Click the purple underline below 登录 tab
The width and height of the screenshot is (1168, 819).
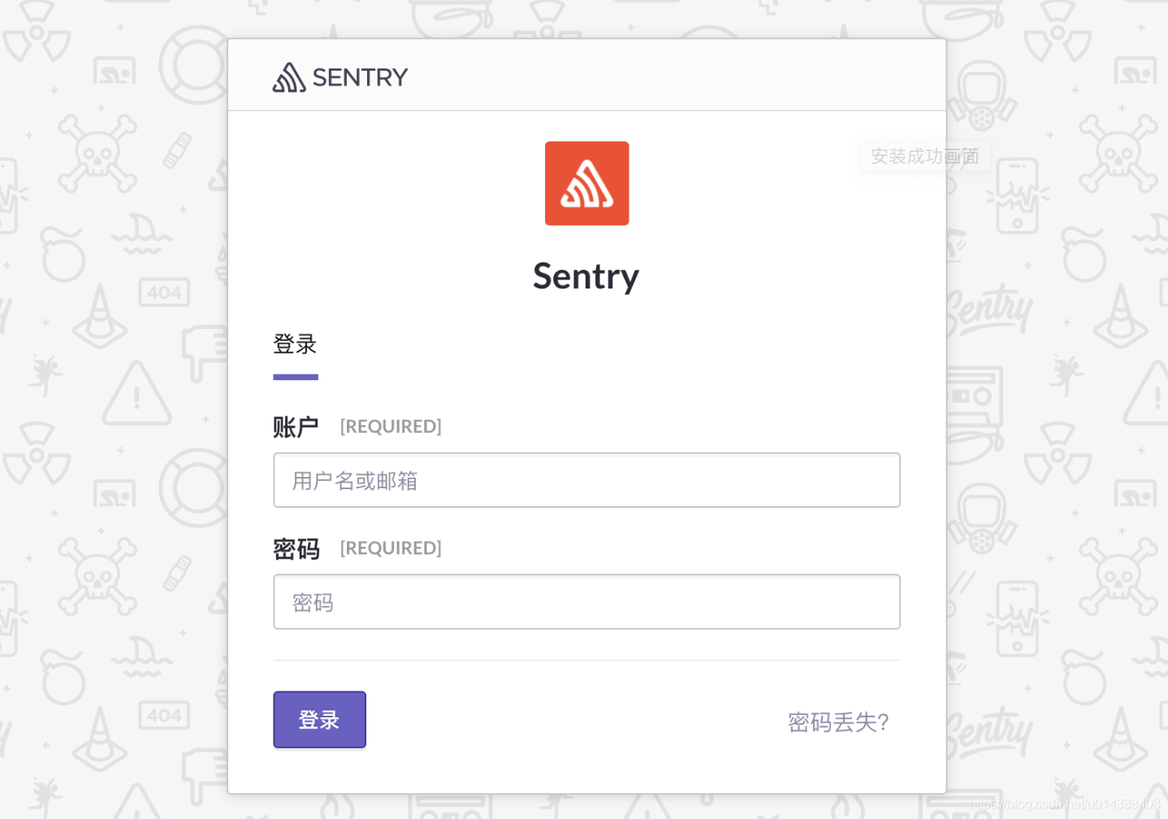click(x=295, y=375)
